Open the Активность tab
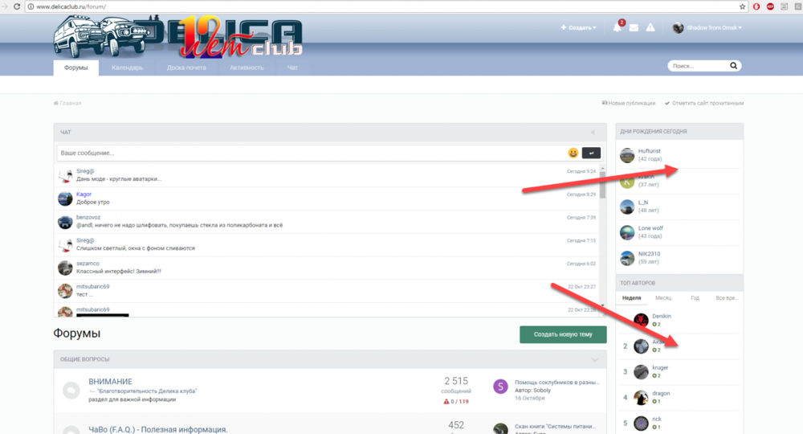The width and height of the screenshot is (803, 434). tap(247, 68)
